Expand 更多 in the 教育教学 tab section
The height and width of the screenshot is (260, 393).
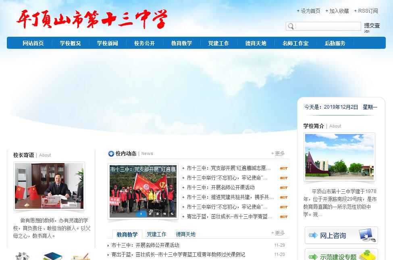[x=278, y=233]
